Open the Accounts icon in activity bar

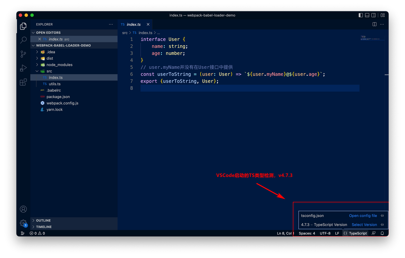[23, 209]
